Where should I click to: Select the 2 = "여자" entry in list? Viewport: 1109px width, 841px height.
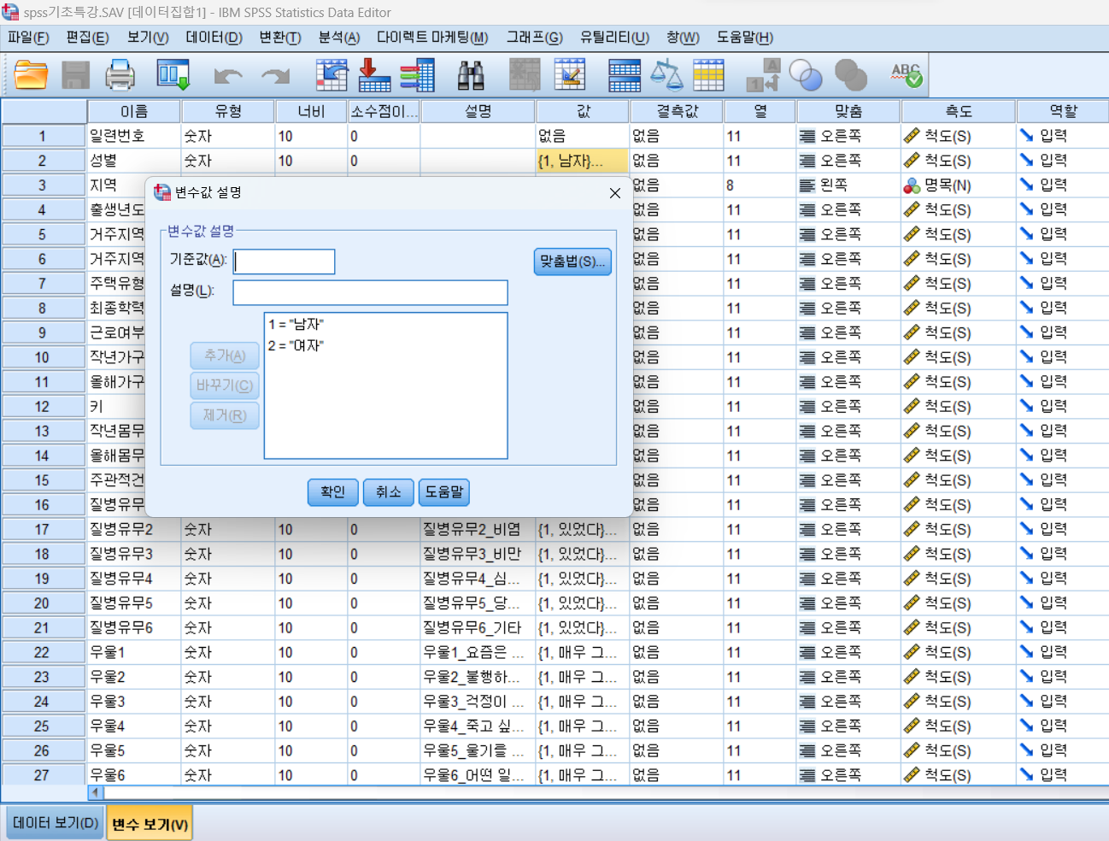pos(296,345)
